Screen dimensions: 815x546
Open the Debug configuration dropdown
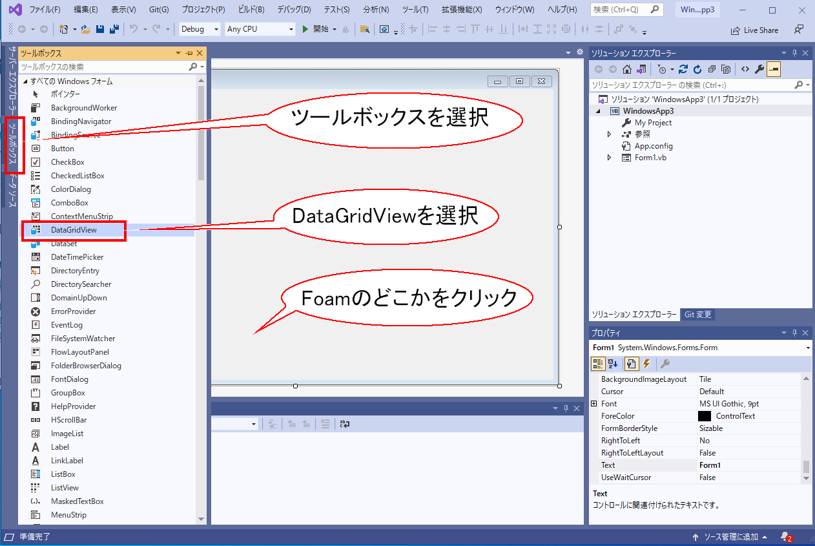(x=199, y=29)
